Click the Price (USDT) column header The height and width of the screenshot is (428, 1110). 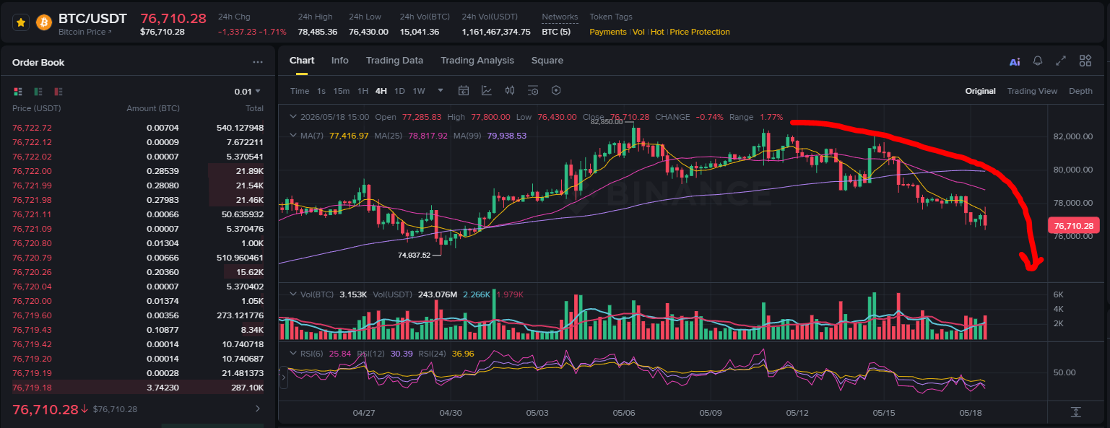37,108
